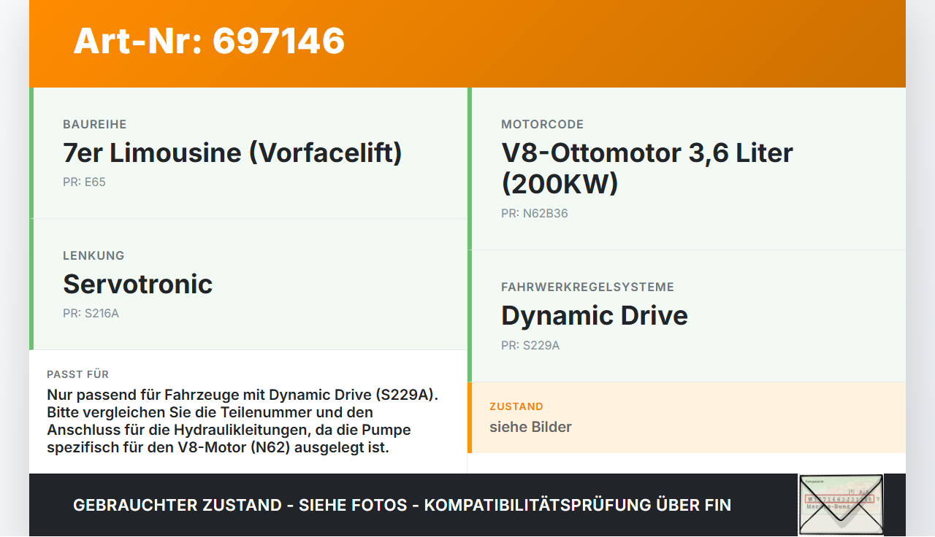Click the envelope icon over the FIN document

pyautogui.click(x=841, y=504)
